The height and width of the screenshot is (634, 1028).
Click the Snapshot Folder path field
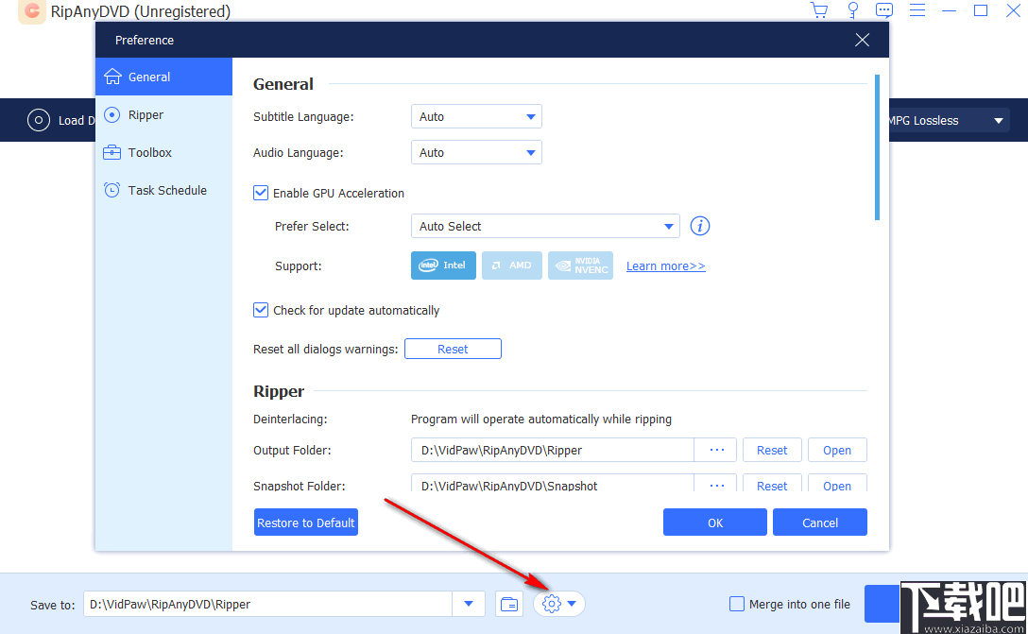(x=552, y=485)
